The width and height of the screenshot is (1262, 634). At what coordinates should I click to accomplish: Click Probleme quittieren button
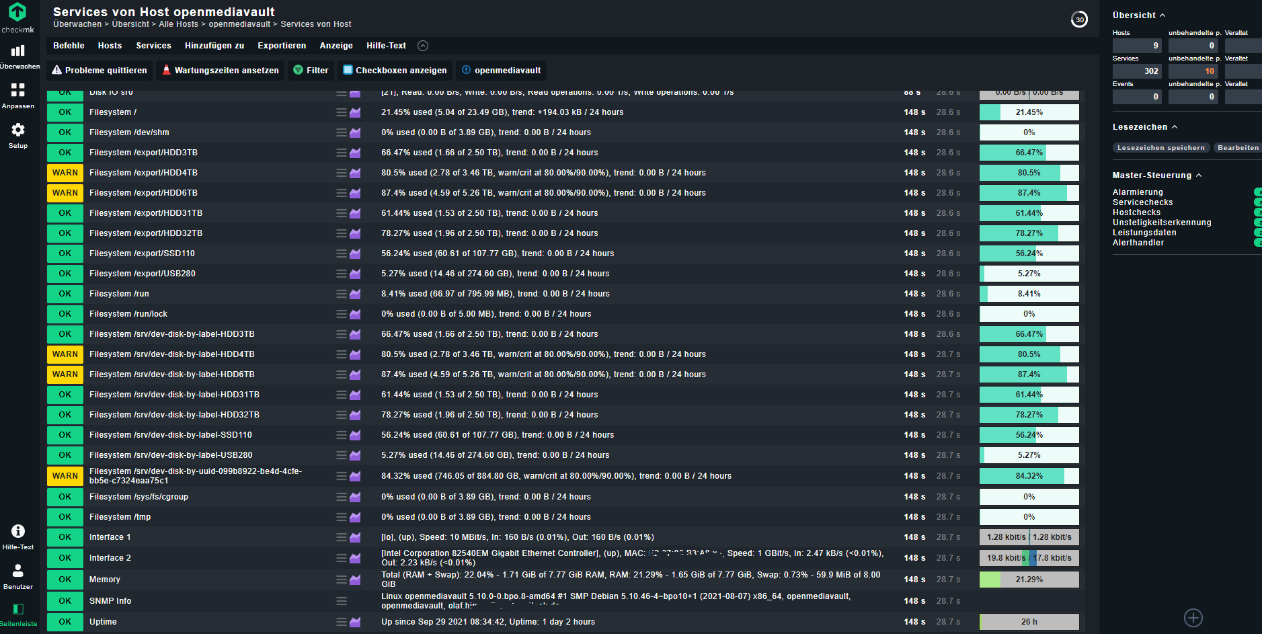pos(100,70)
